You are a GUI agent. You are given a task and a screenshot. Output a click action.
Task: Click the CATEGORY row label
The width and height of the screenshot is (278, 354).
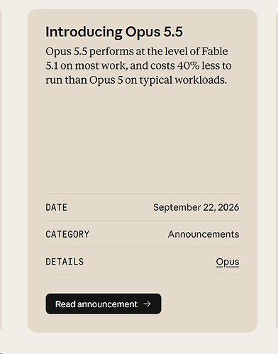[x=67, y=234]
